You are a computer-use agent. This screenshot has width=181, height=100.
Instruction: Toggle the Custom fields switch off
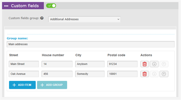(51, 6)
